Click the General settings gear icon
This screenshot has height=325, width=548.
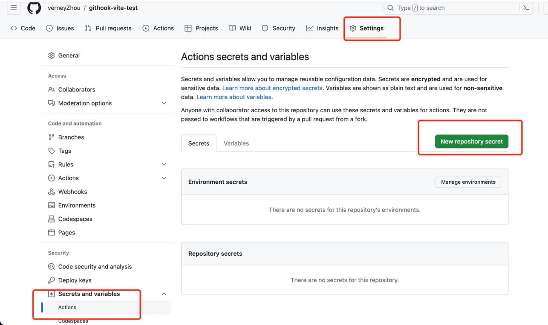tap(52, 56)
